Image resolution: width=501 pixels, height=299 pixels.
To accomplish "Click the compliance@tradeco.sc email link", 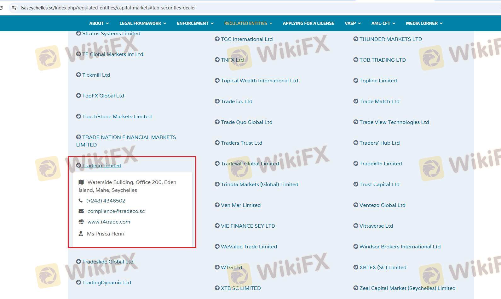I will click(x=116, y=211).
